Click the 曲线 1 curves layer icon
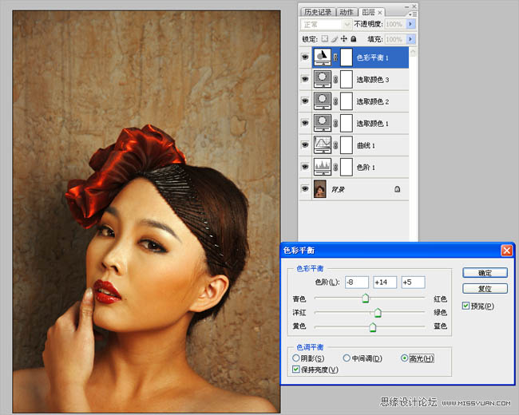The image size is (519, 415). (x=323, y=144)
